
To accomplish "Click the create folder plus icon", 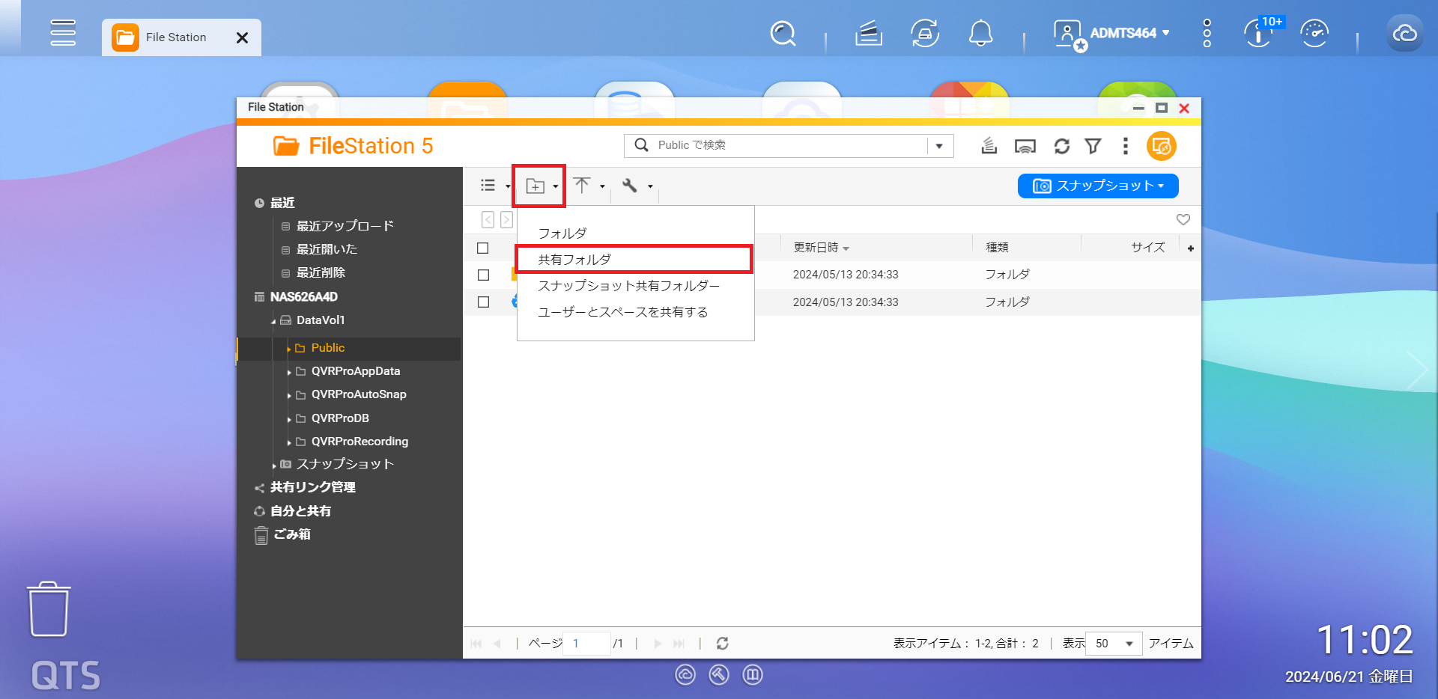I will tap(535, 186).
